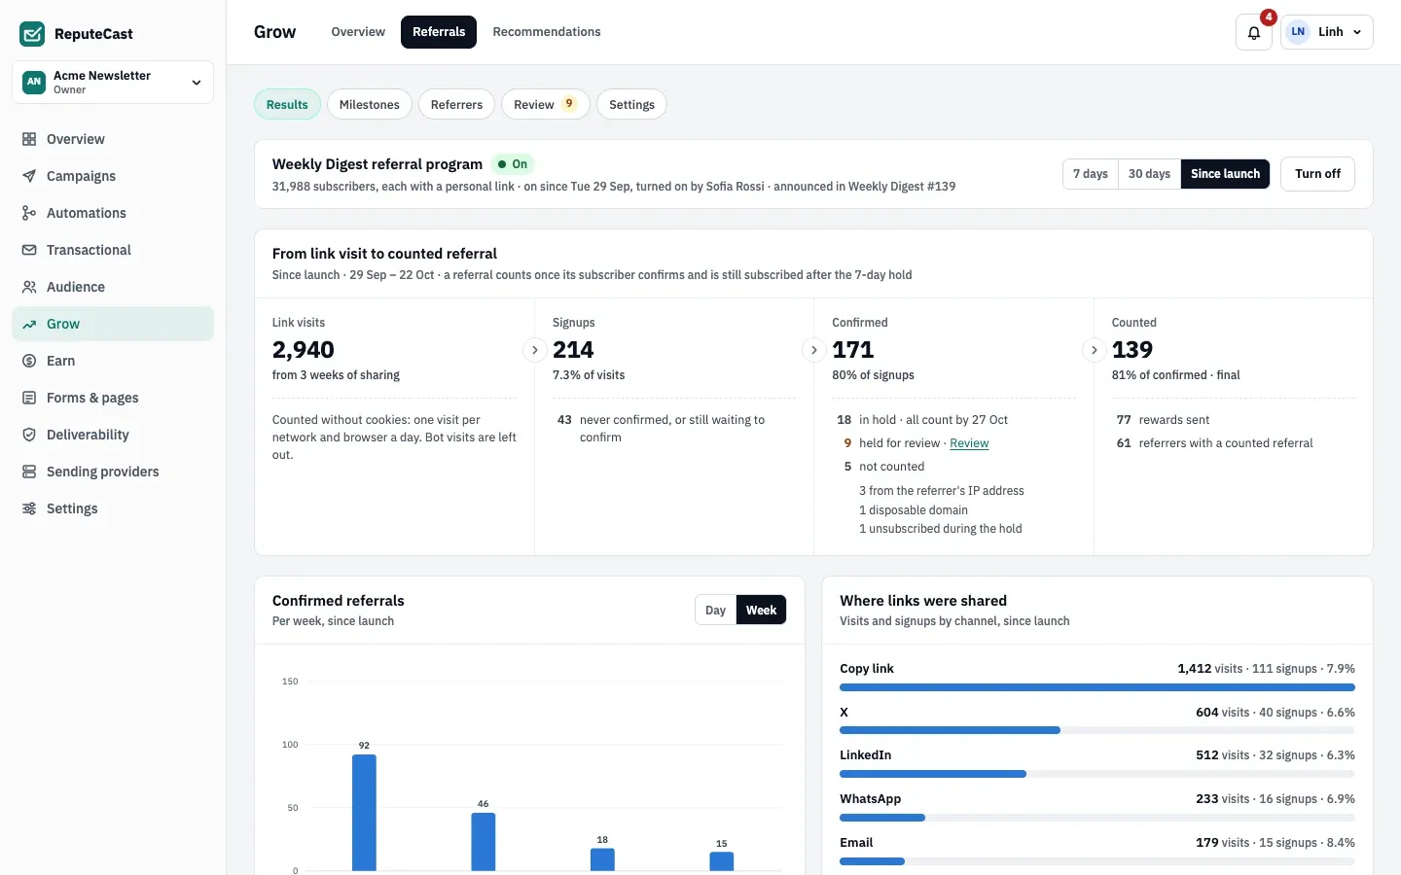Click the sidebar Settings sliders icon
1401x875 pixels.
click(x=29, y=508)
